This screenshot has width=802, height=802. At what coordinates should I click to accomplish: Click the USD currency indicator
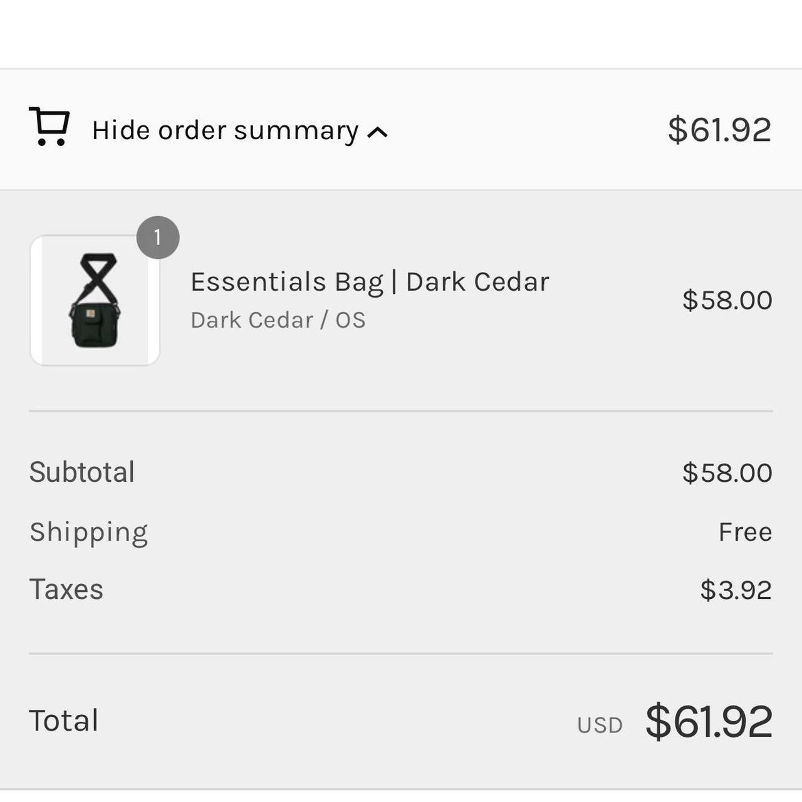point(600,725)
